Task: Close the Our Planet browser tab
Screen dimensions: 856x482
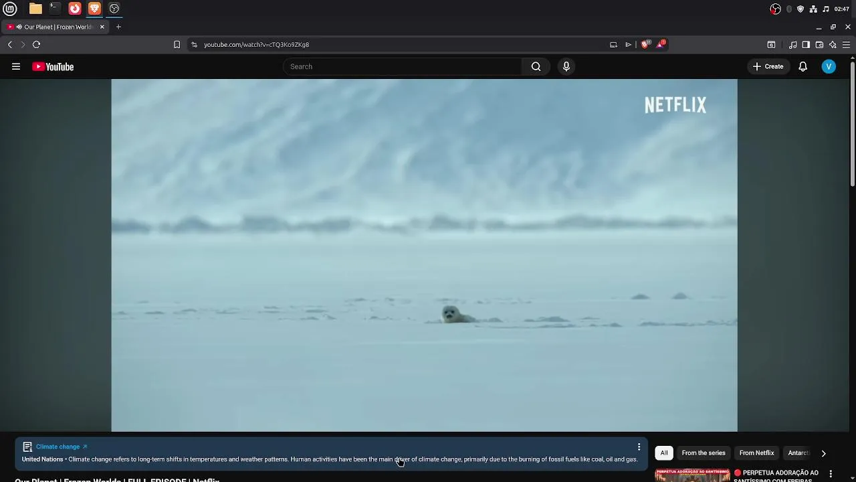Action: pyautogui.click(x=102, y=27)
